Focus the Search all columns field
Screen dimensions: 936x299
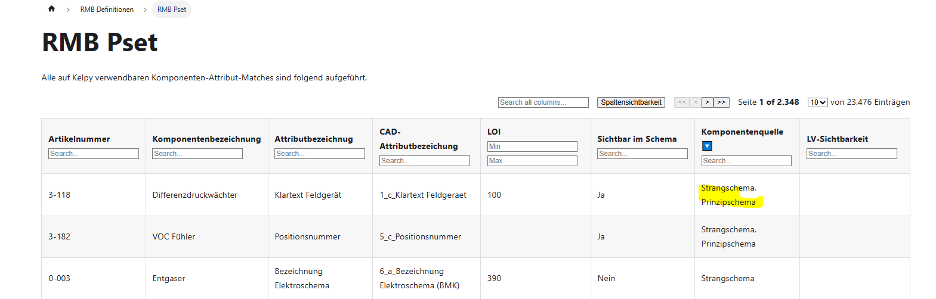pyautogui.click(x=543, y=102)
